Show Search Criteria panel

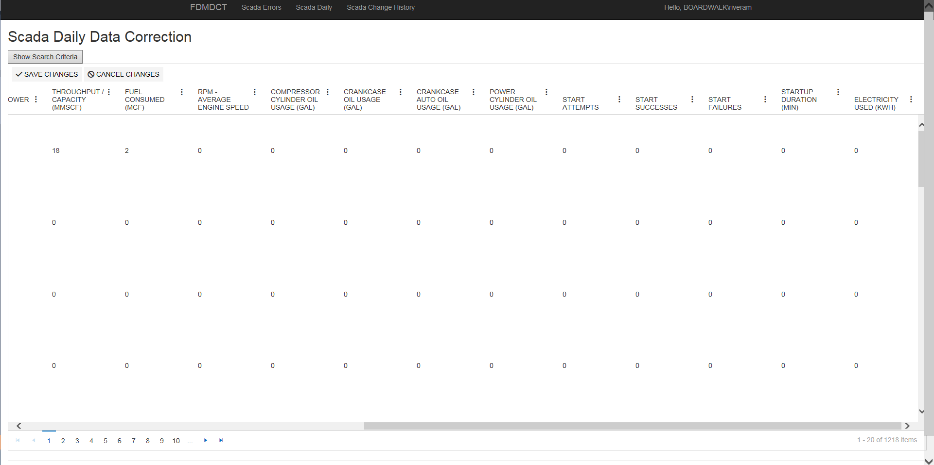point(45,57)
